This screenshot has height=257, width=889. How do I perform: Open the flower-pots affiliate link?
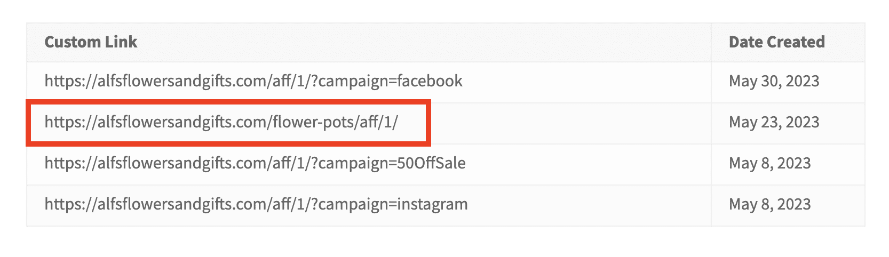(x=221, y=122)
